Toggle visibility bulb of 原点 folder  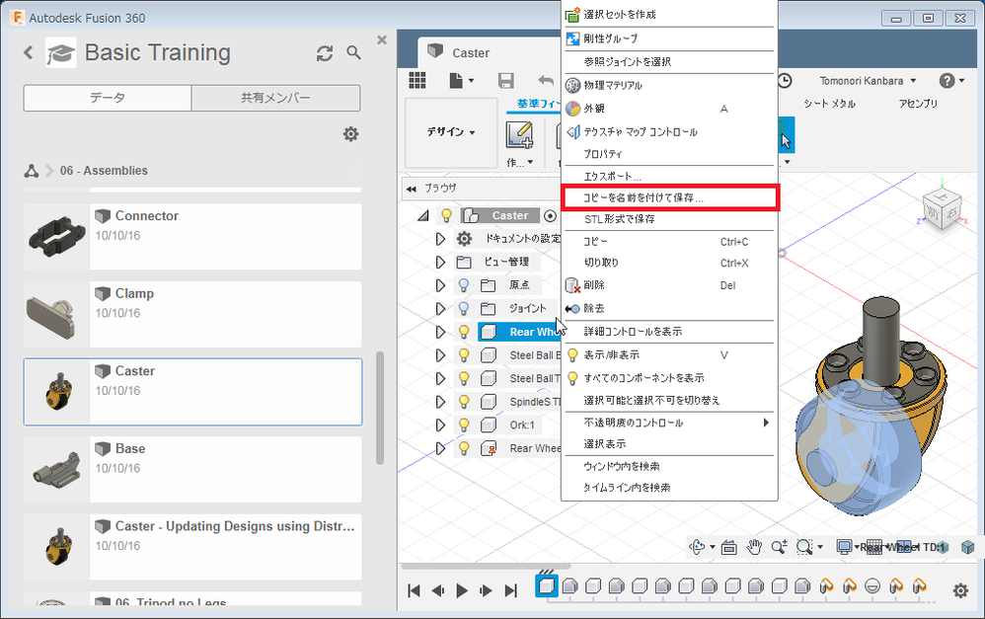point(464,284)
